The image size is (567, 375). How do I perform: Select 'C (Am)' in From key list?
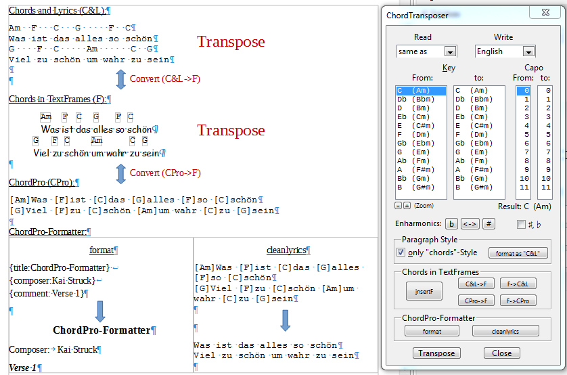coord(422,91)
